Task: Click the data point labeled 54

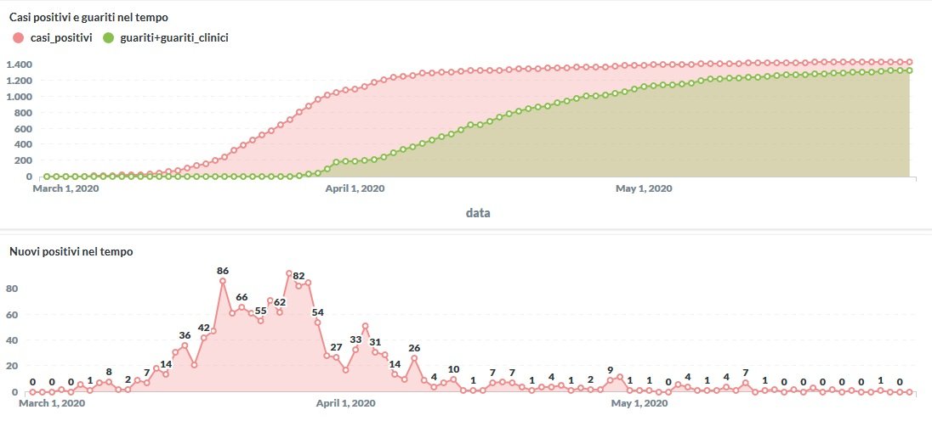Action: pyautogui.click(x=317, y=323)
